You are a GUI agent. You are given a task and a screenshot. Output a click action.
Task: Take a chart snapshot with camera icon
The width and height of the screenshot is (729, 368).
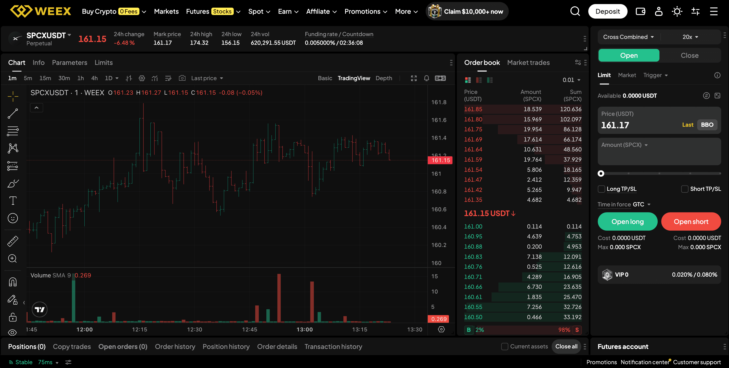[x=182, y=78]
